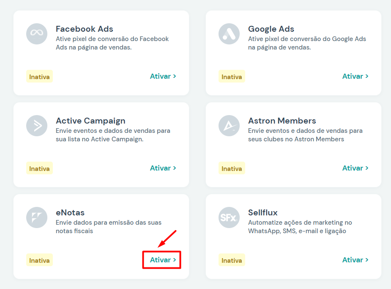The height and width of the screenshot is (289, 391).
Task: Open the Astron Members card title
Action: tap(282, 121)
